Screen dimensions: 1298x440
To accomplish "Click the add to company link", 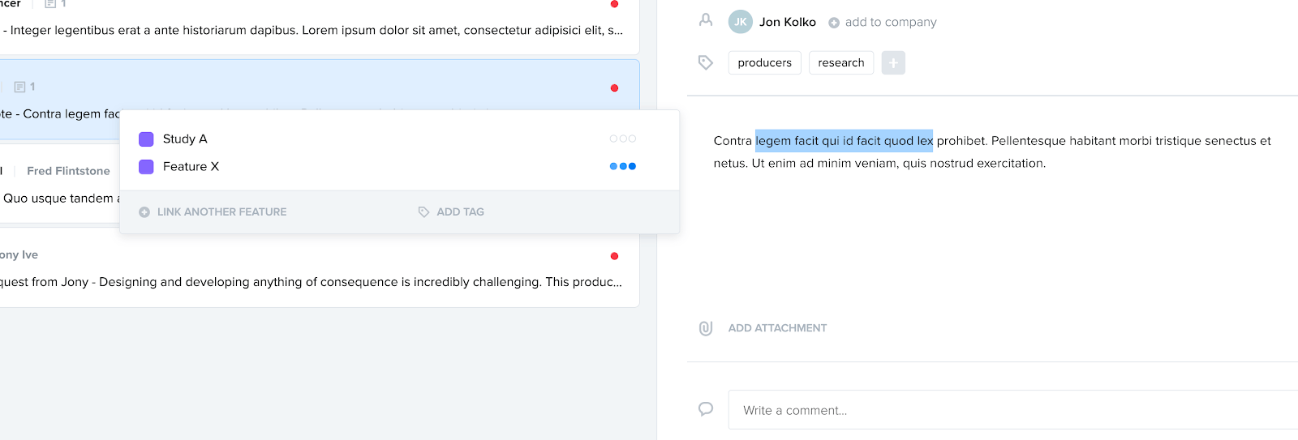I will (883, 22).
